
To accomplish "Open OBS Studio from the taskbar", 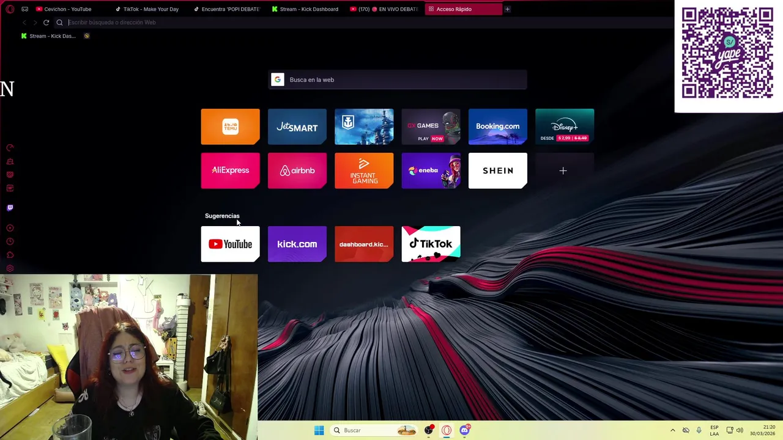I will (428, 430).
